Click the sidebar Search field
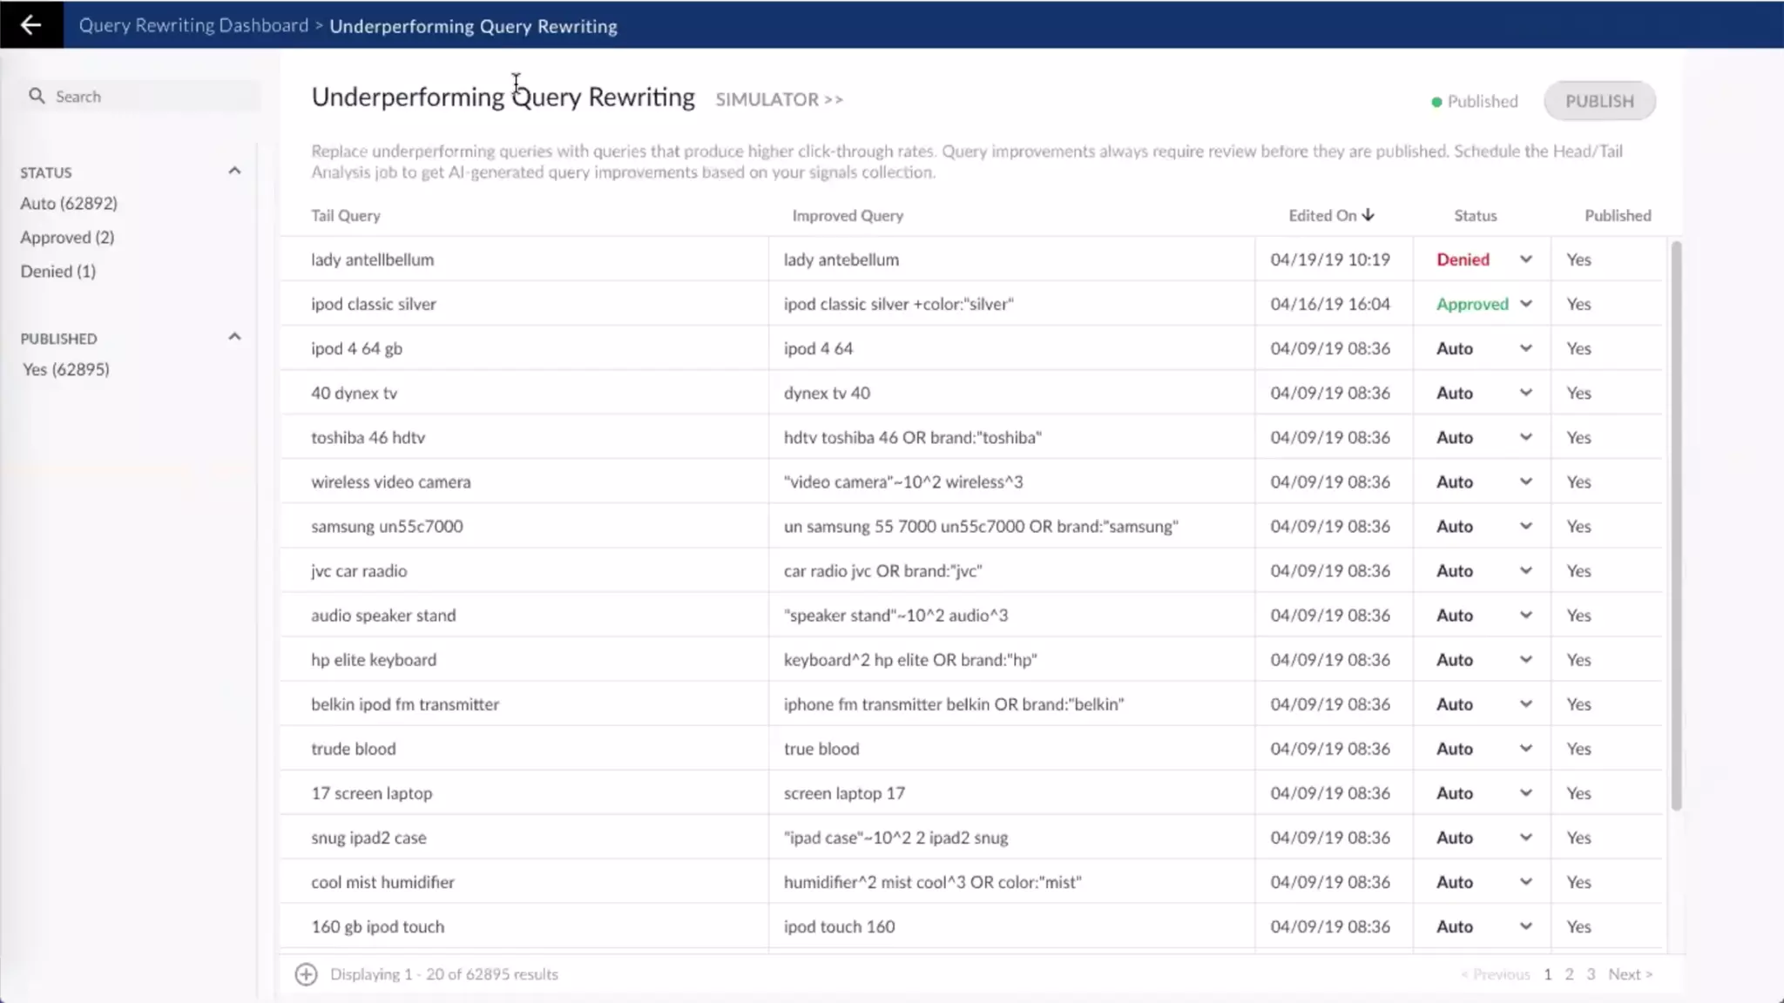1784x1003 pixels. pos(148,96)
